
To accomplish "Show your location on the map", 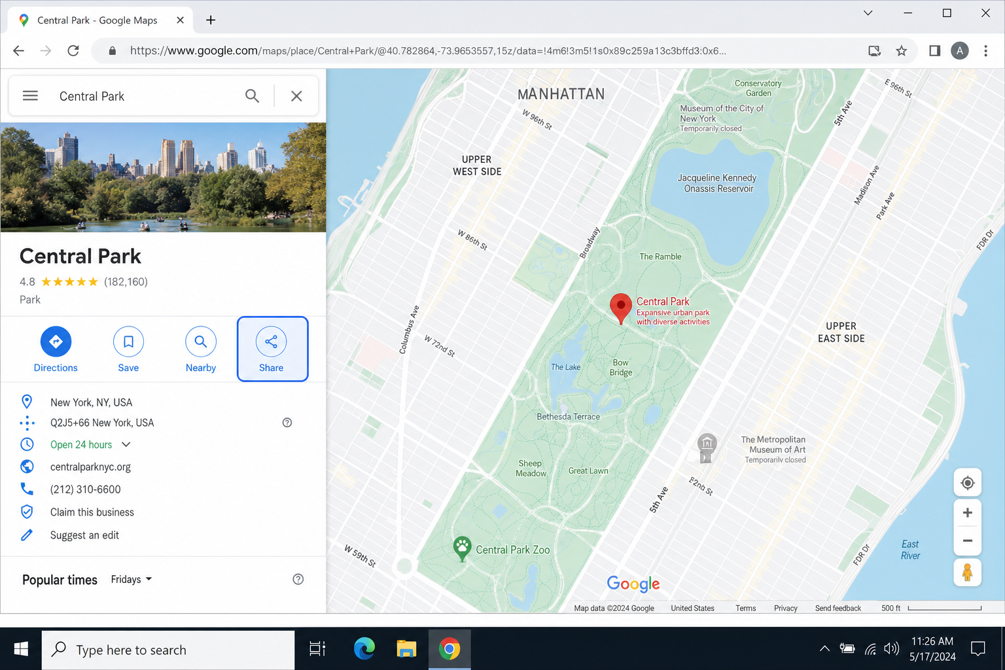I will click(x=968, y=483).
